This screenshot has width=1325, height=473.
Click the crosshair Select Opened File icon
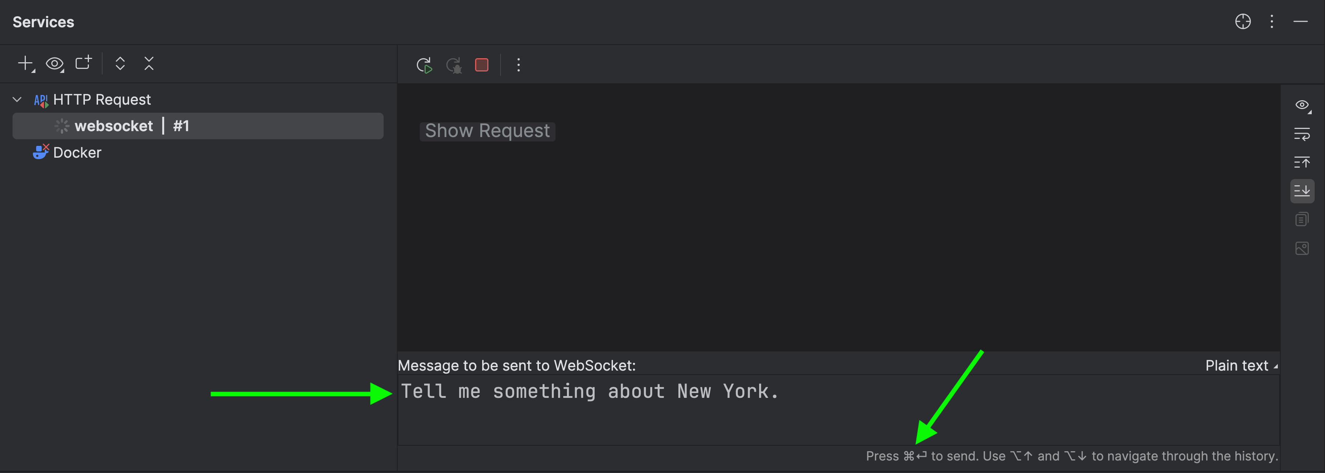click(1243, 22)
